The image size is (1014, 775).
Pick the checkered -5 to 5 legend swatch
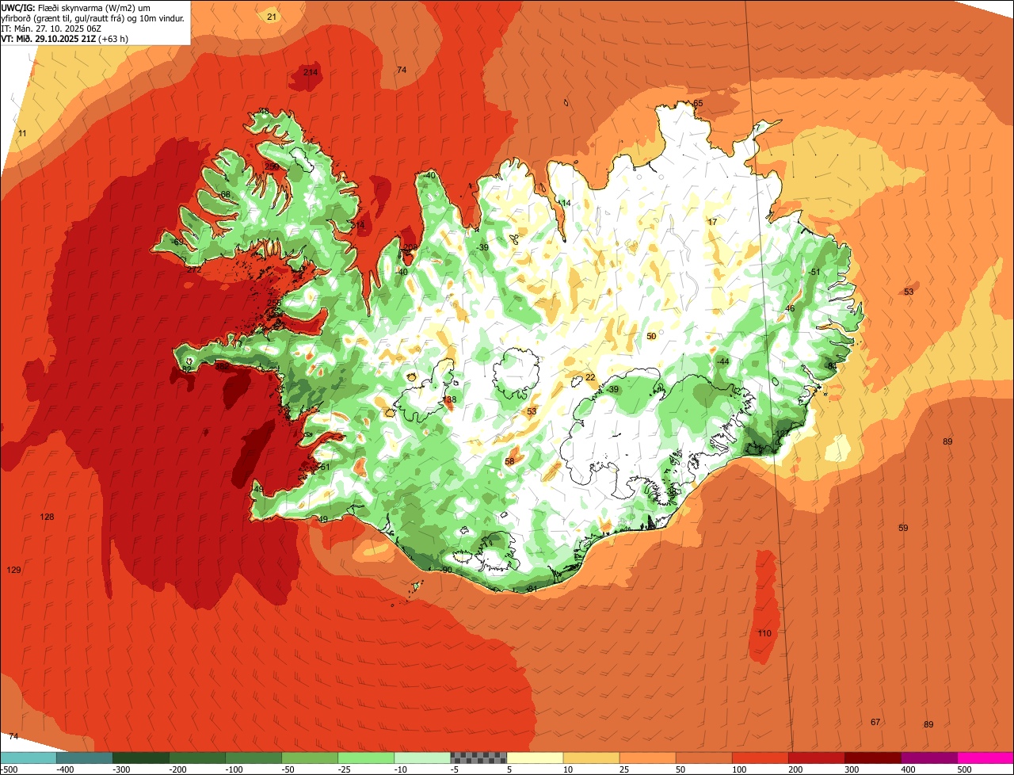pyautogui.click(x=478, y=758)
